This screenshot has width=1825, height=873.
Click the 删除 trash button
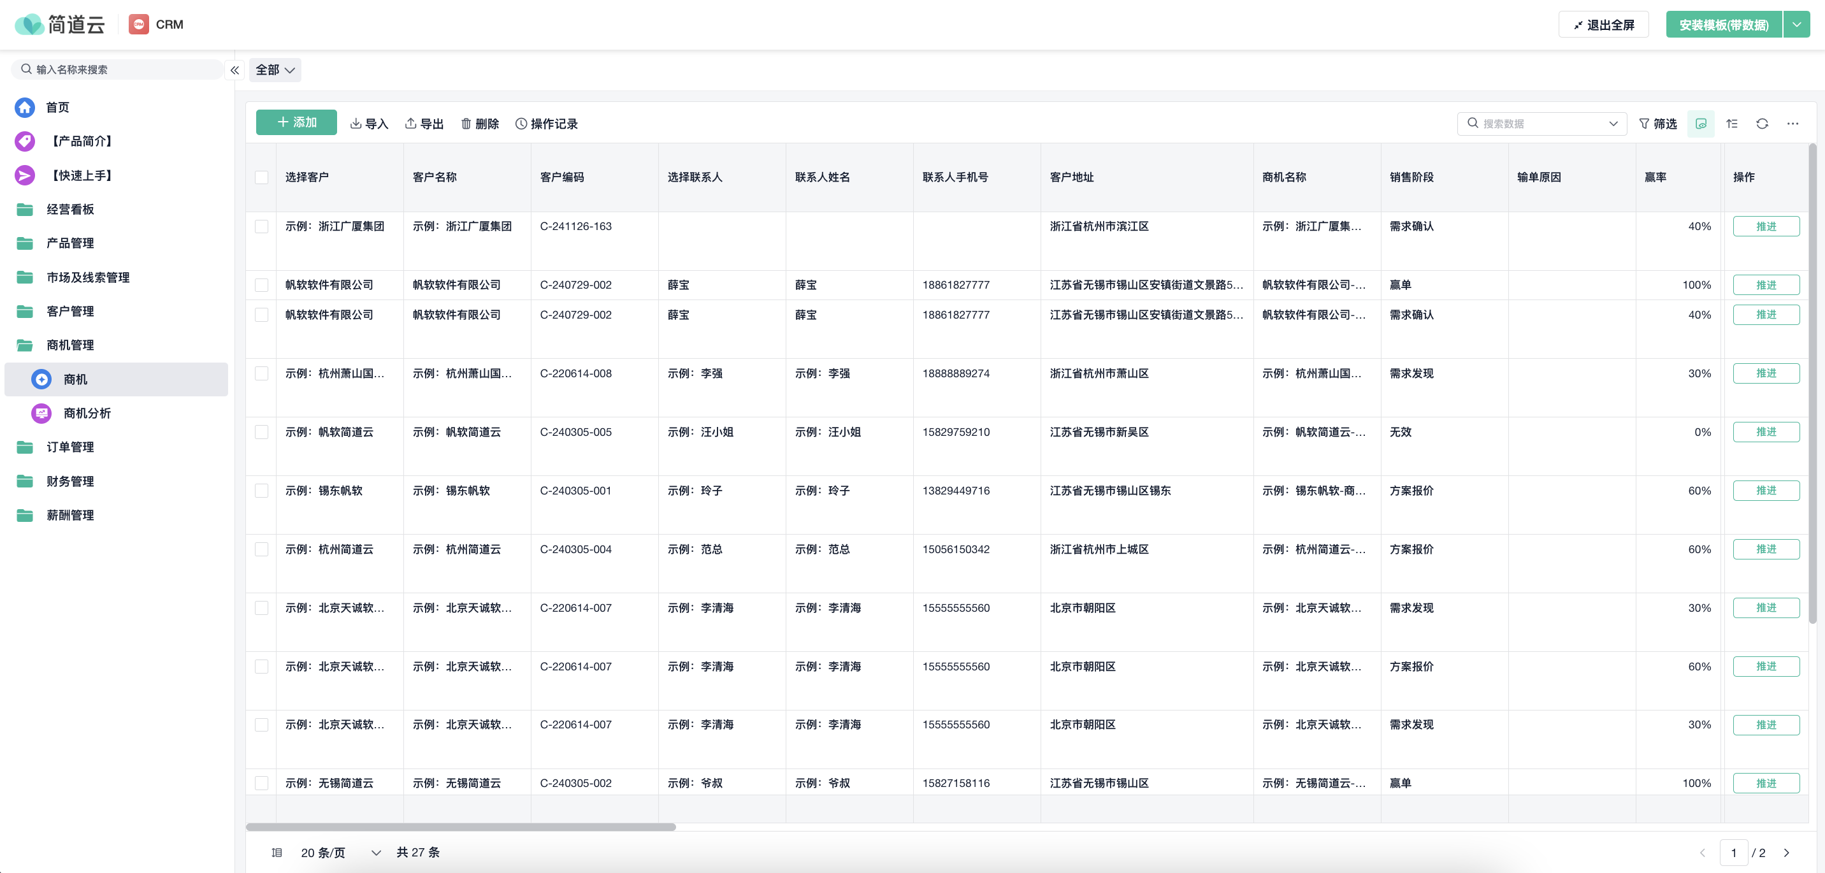click(480, 124)
